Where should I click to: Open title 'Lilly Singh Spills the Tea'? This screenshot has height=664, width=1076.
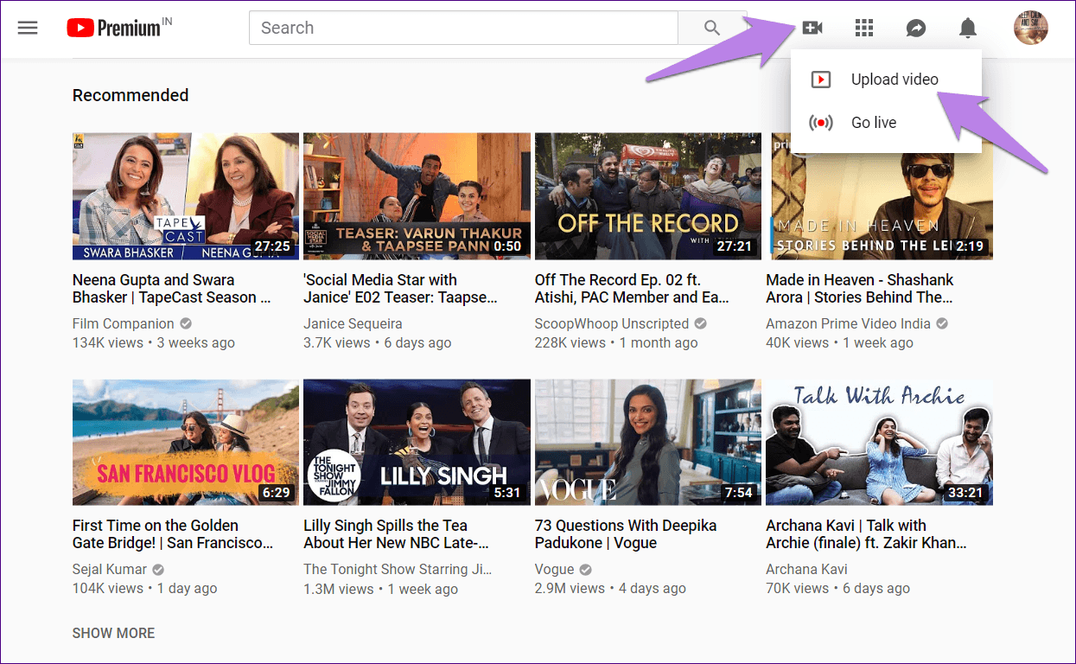pyautogui.click(x=397, y=534)
